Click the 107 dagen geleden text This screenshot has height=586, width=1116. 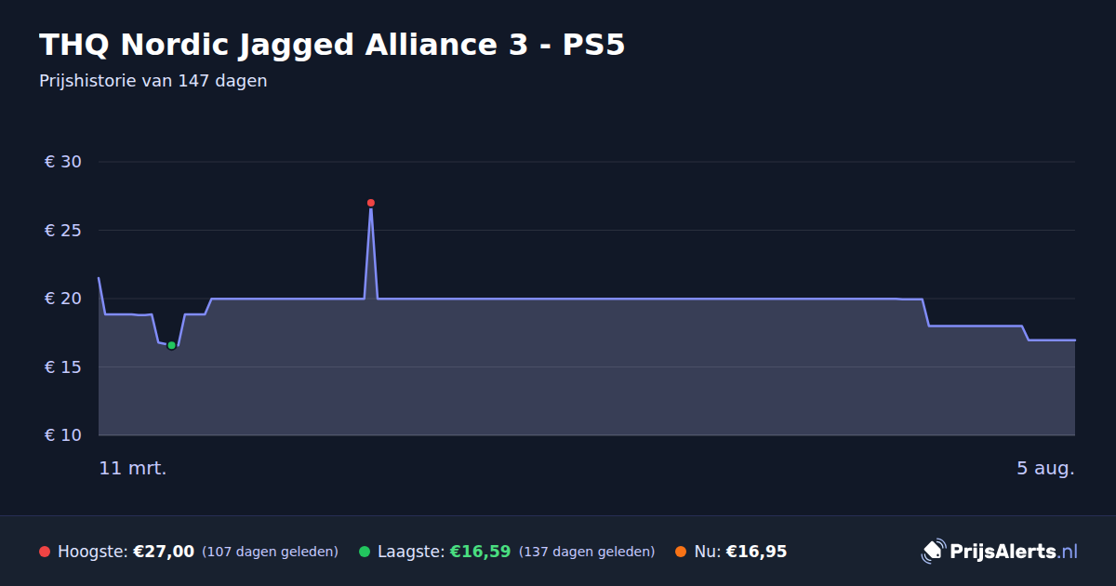[x=270, y=552]
